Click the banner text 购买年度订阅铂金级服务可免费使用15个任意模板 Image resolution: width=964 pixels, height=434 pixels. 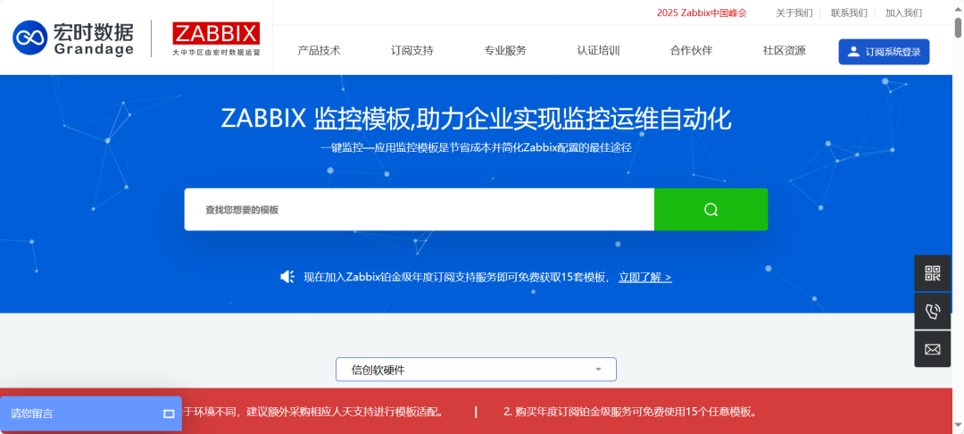click(x=636, y=412)
